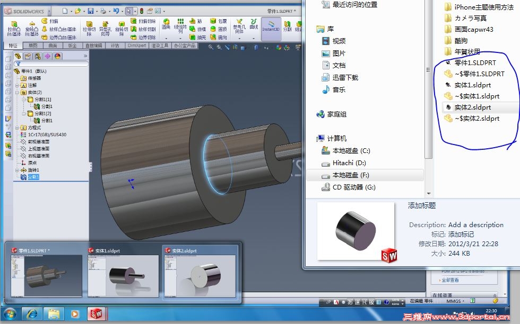Screen dimensions: 520x324
Task: Open the 画面capwr43 folder in Explorer
Action: pyautogui.click(x=469, y=30)
